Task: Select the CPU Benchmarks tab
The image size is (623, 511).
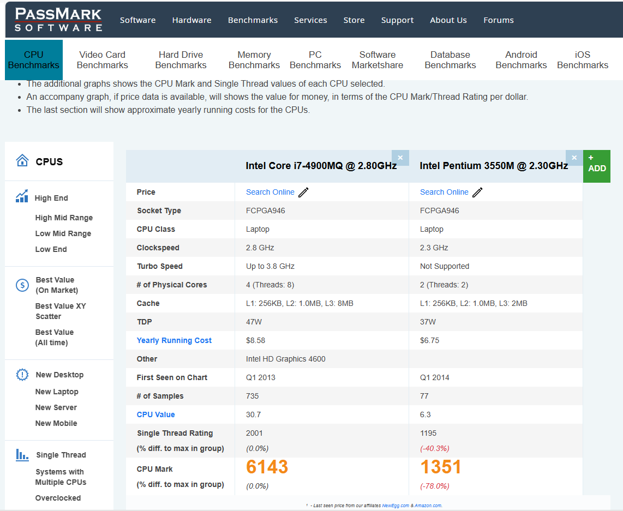Action: tap(34, 60)
